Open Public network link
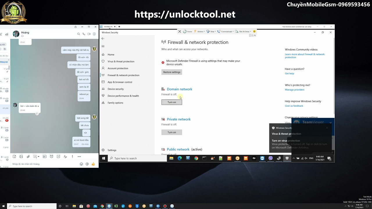 click(178, 149)
